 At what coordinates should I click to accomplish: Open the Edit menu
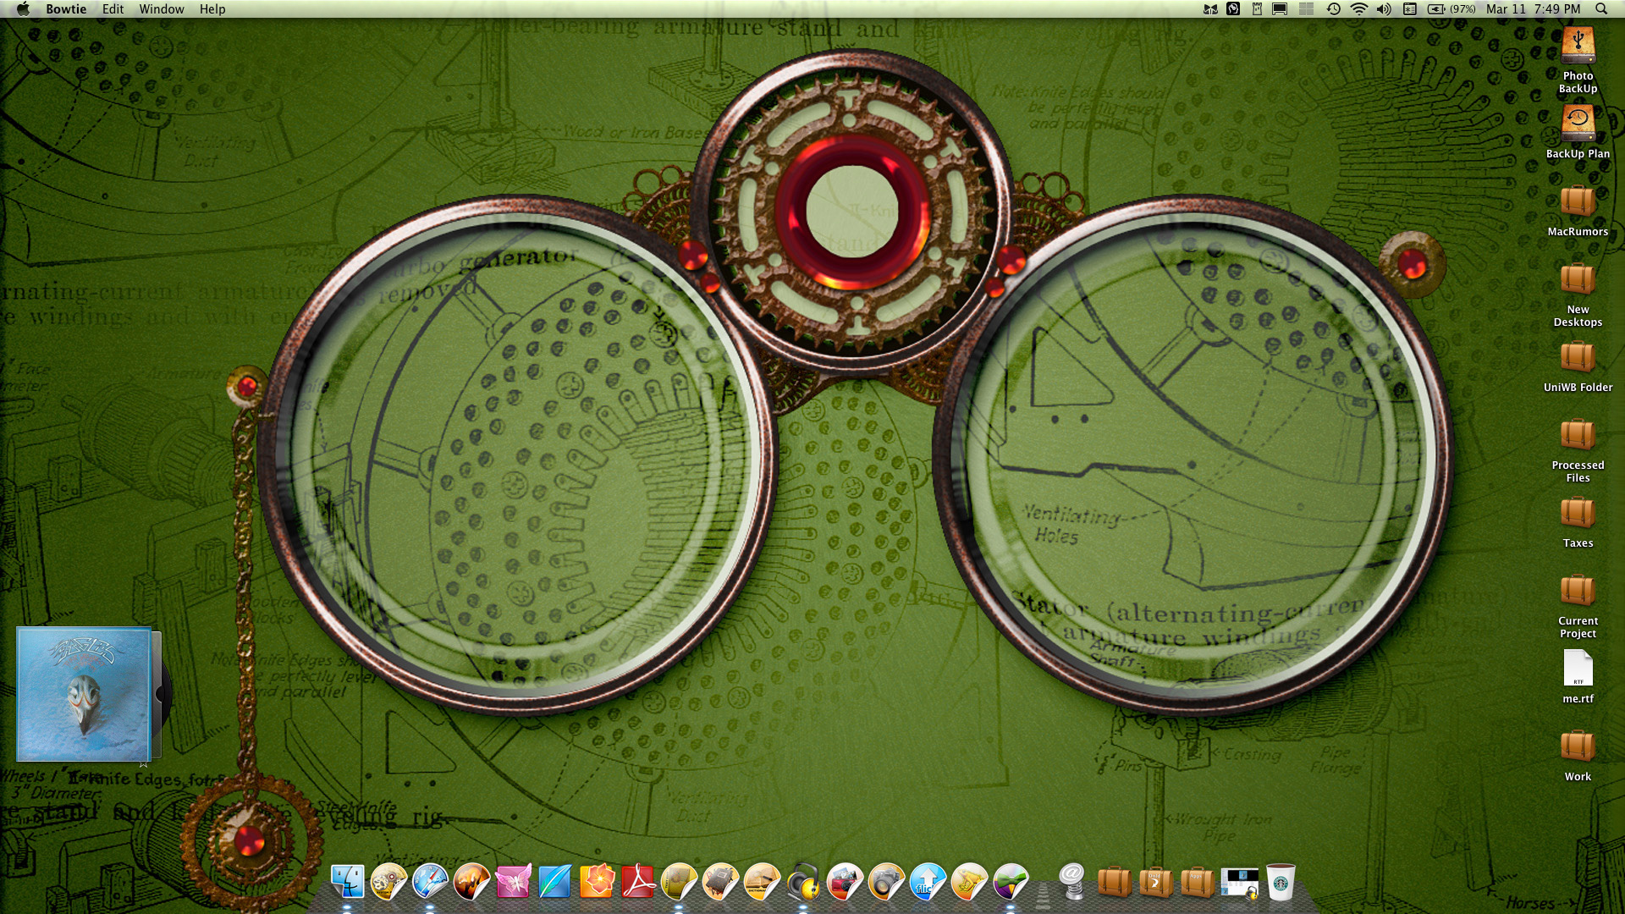pos(113,9)
